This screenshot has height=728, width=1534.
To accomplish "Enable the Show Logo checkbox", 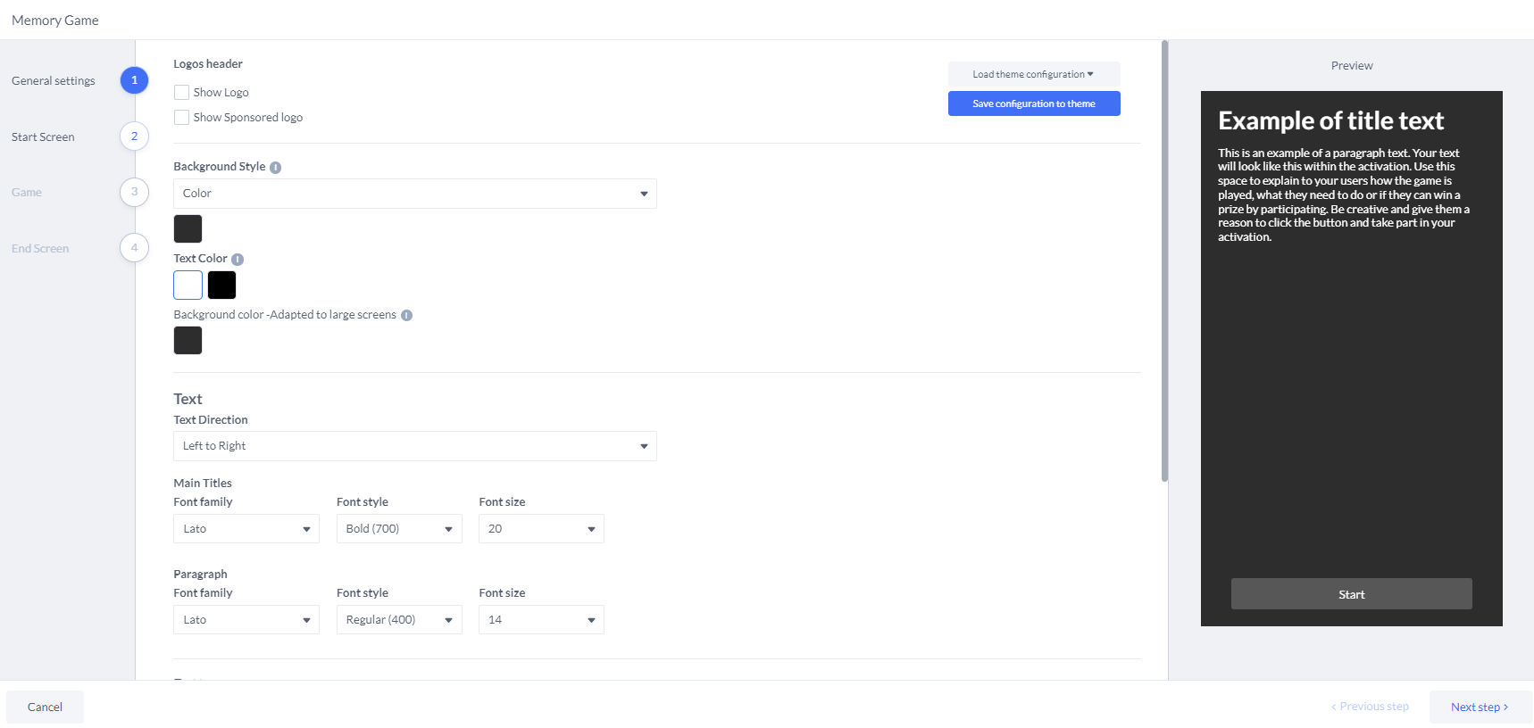I will click(x=181, y=93).
